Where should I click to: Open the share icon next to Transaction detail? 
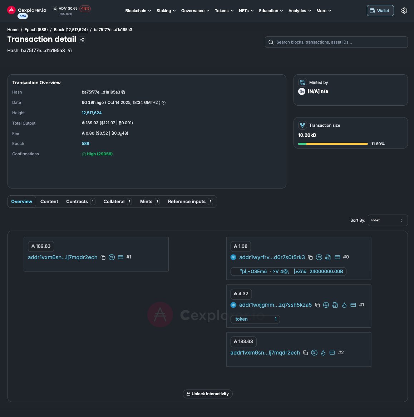[82, 40]
